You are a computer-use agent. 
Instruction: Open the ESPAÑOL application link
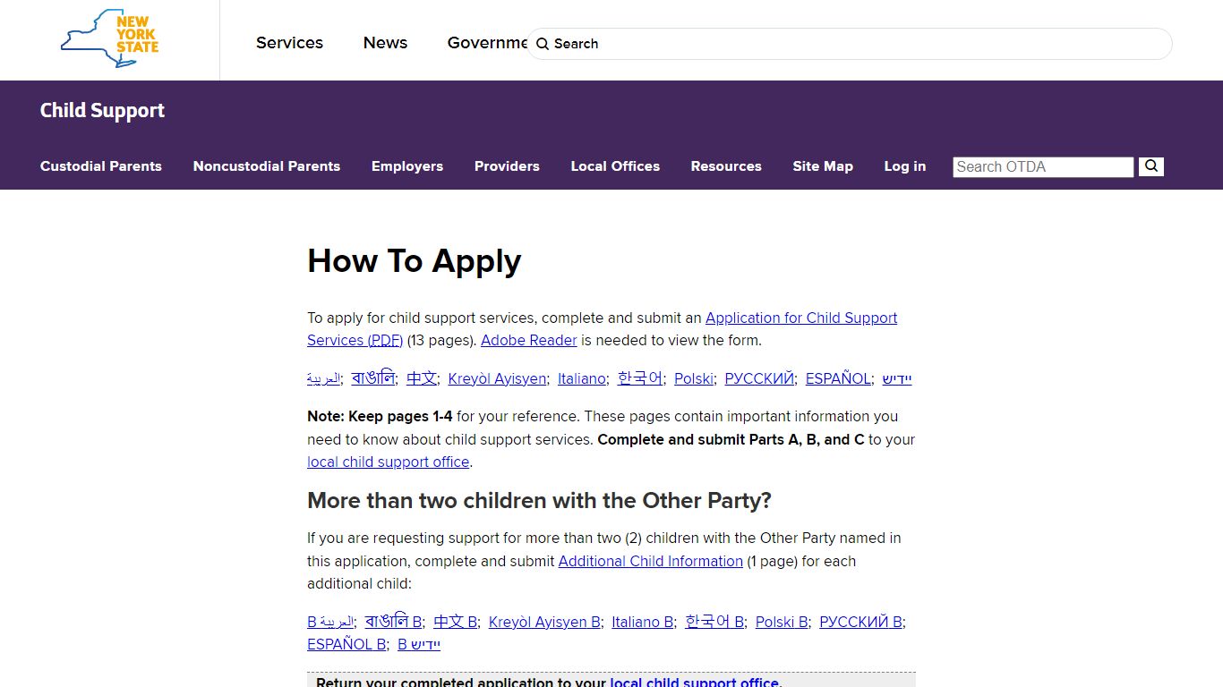[x=838, y=378]
